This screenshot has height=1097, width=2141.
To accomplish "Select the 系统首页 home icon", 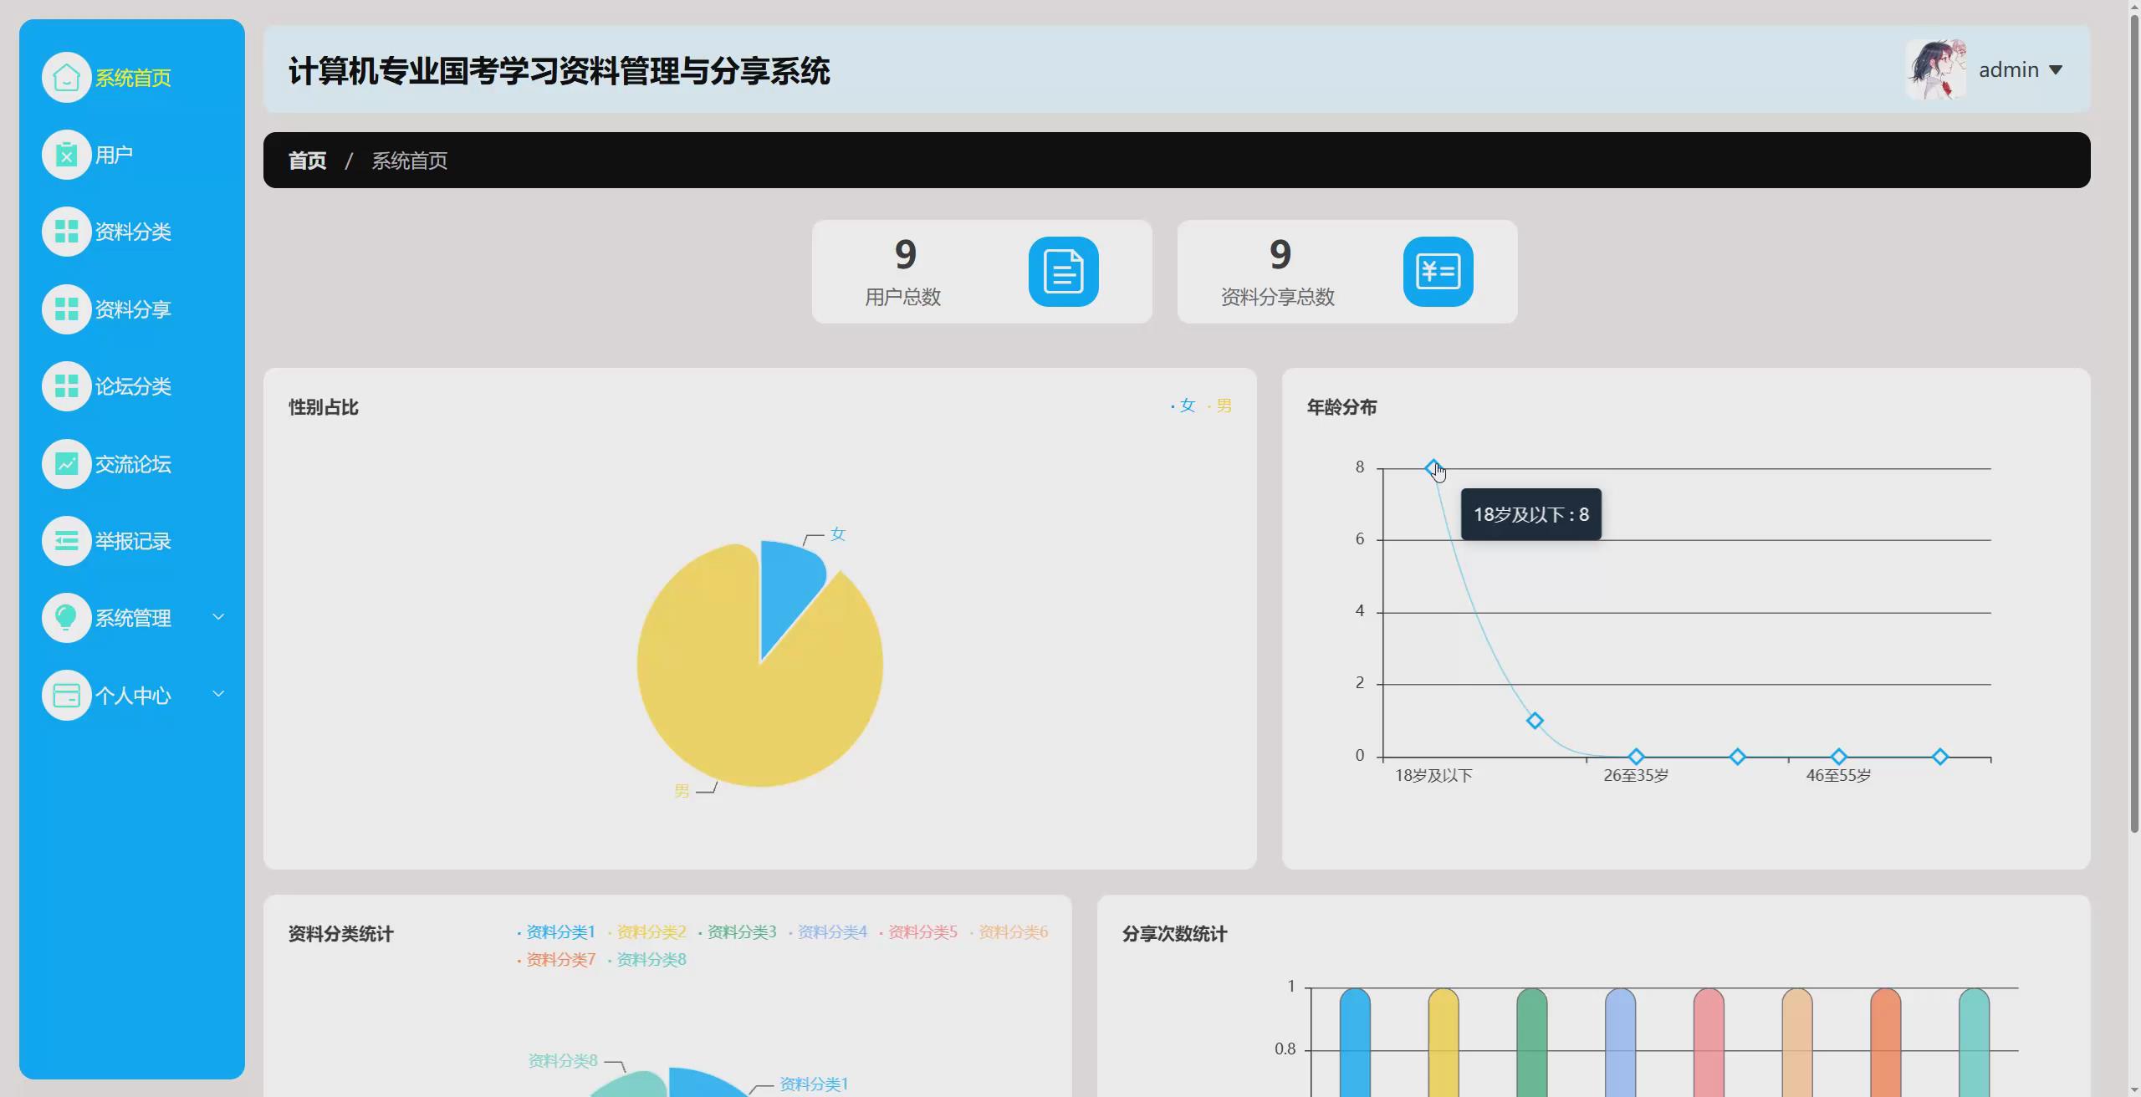I will pyautogui.click(x=66, y=77).
